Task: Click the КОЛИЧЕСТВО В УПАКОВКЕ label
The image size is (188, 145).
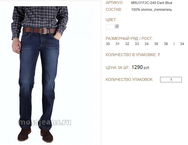Action: pyautogui.click(x=131, y=55)
